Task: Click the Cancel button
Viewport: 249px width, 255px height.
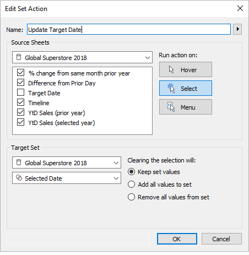Action: (221, 239)
